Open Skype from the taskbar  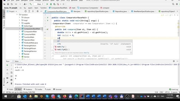pyautogui.click(x=47, y=96)
